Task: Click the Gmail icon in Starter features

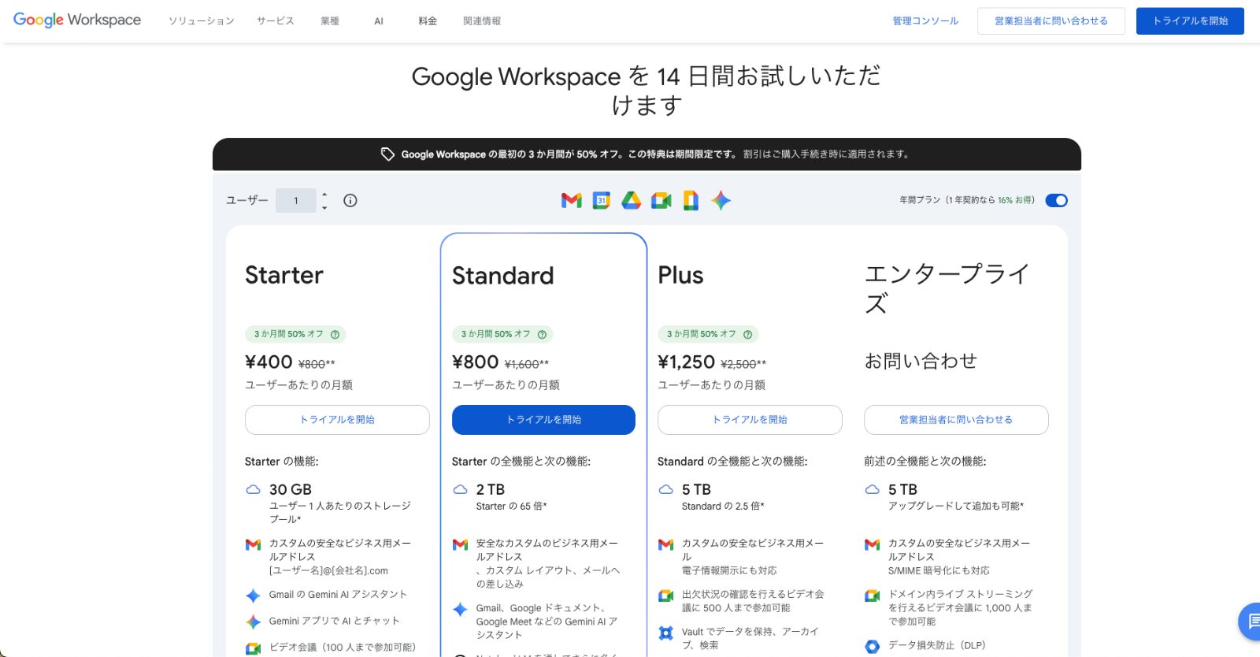Action: coord(253,544)
